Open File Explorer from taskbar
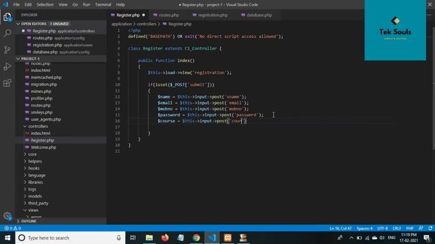435x244 pixels. (150, 238)
